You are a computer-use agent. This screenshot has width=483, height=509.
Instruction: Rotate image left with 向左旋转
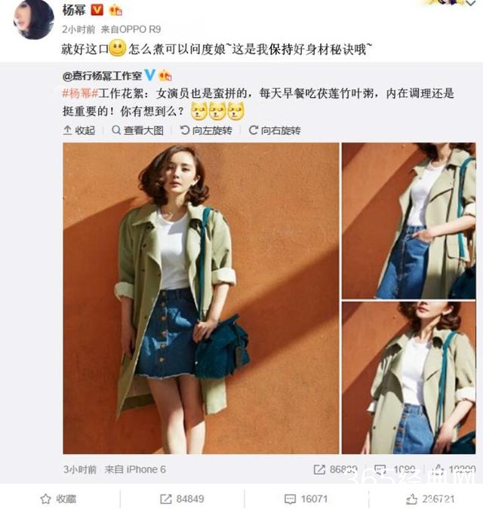tap(206, 130)
